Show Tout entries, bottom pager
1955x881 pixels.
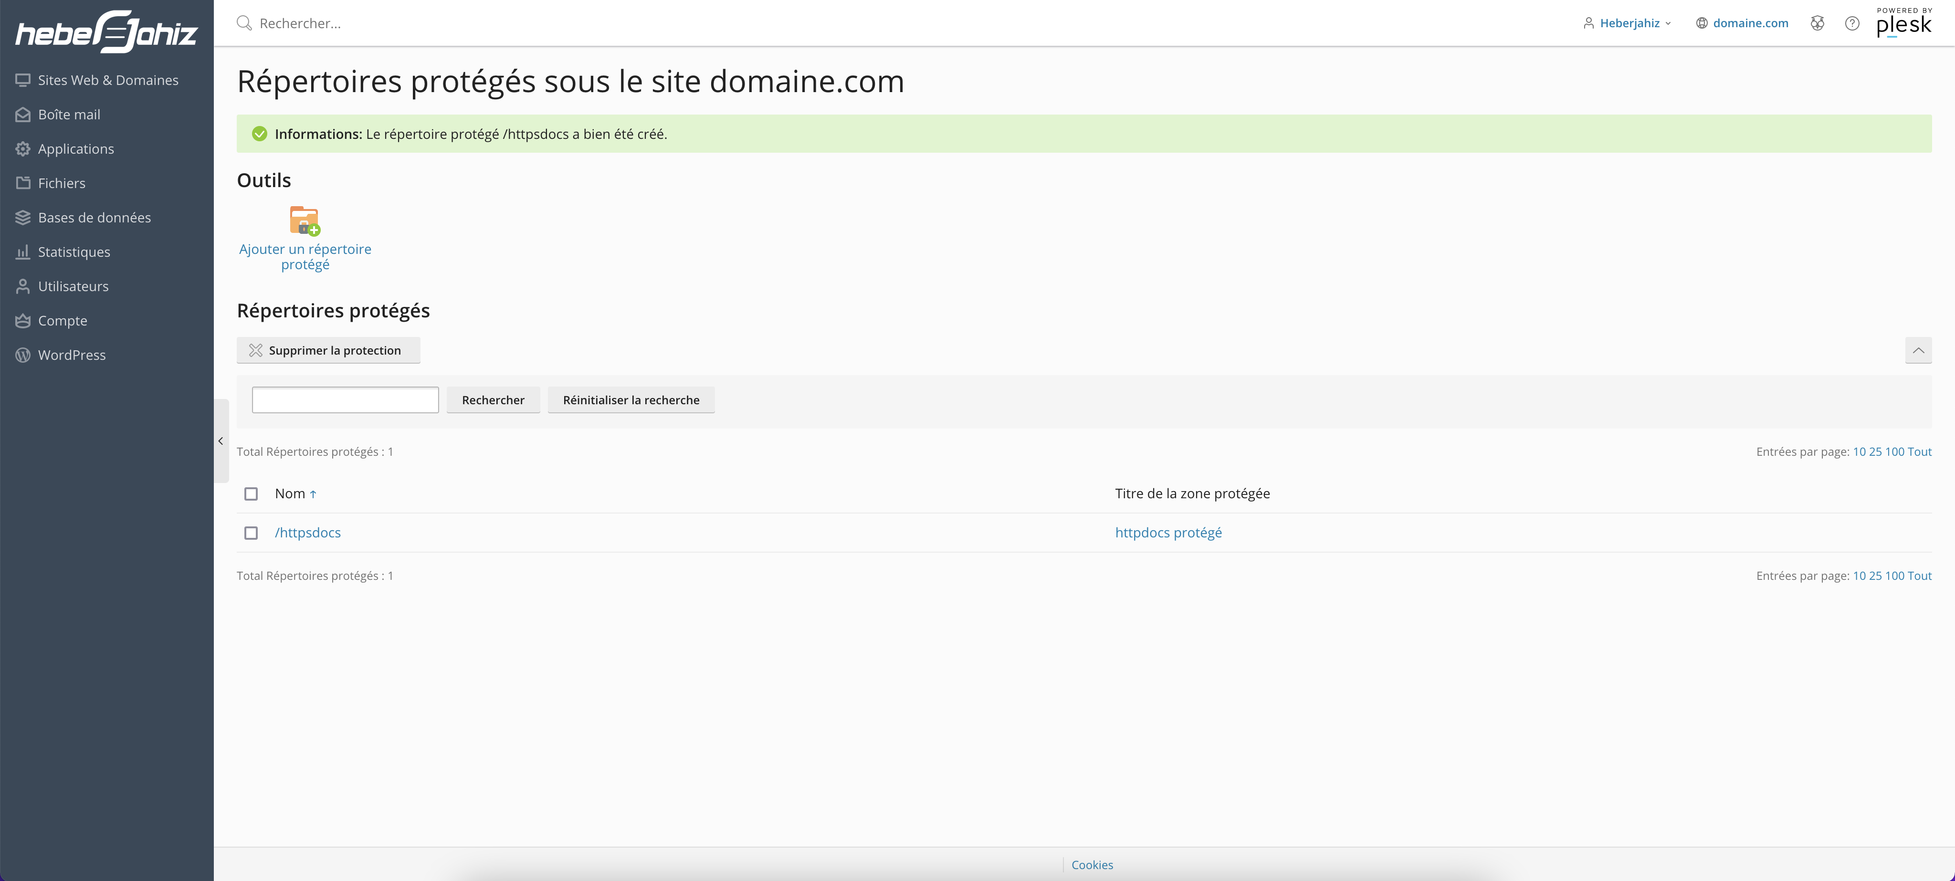coord(1920,576)
